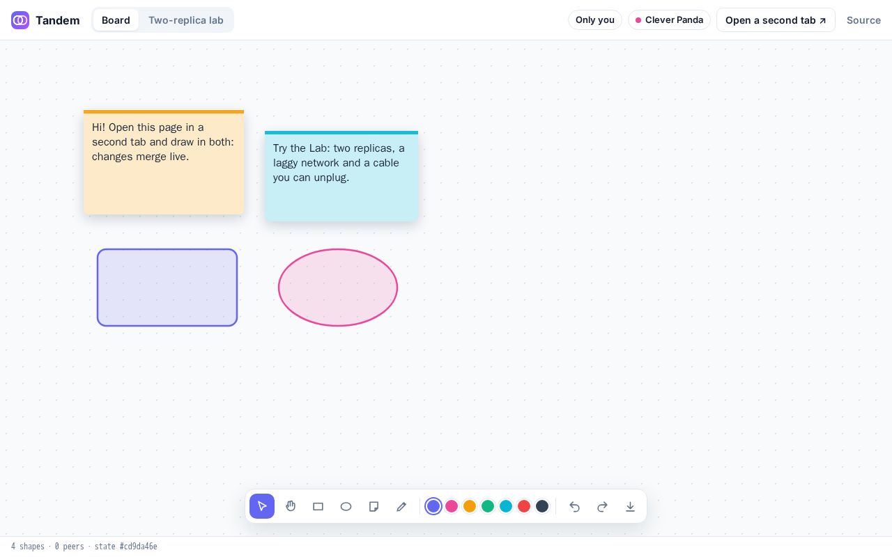Image resolution: width=892 pixels, height=557 pixels.
Task: Pick the pink color swatch
Action: [x=452, y=506]
